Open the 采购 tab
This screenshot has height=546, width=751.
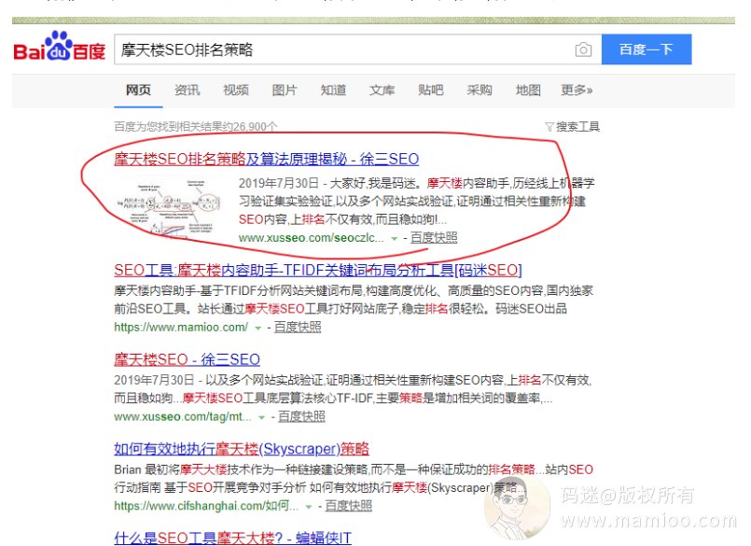[480, 91]
